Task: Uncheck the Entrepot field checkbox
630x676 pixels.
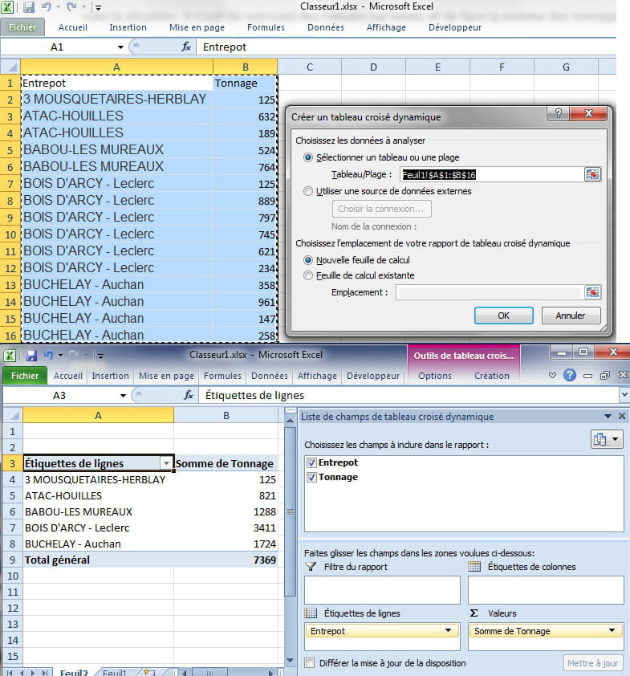Action: [311, 462]
